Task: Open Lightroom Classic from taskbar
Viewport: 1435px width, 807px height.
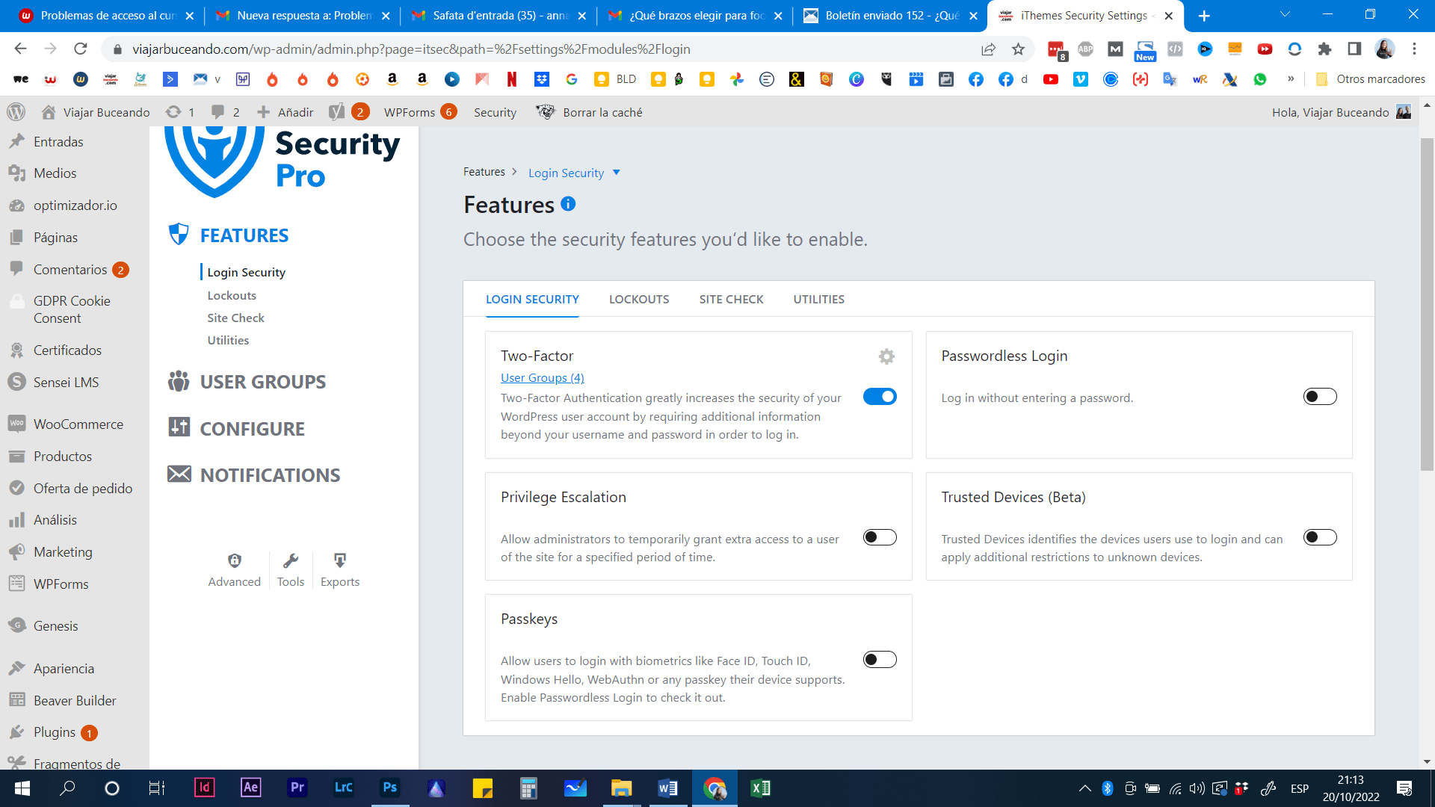Action: point(344,788)
